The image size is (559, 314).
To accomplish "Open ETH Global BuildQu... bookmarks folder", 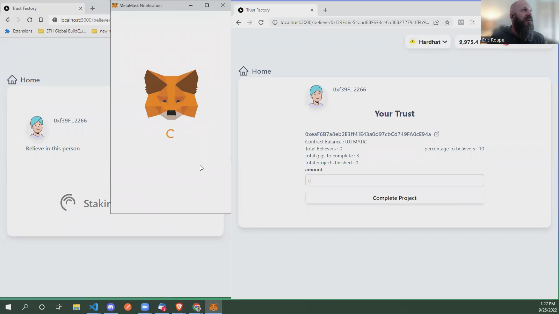I will coord(62,31).
